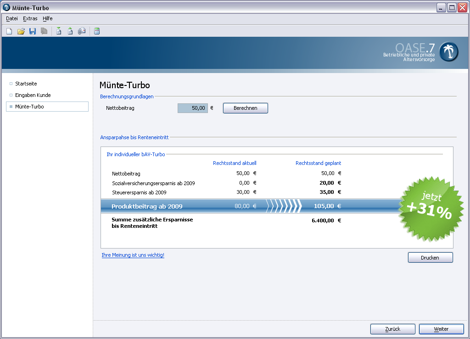Click the OASE.7 palm tree logo
This screenshot has height=339, width=470.
click(449, 52)
